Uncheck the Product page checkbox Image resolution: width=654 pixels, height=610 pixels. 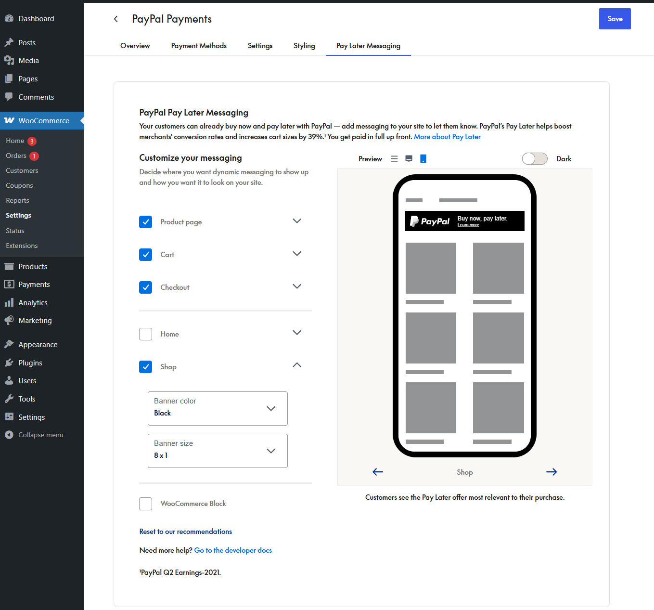145,222
